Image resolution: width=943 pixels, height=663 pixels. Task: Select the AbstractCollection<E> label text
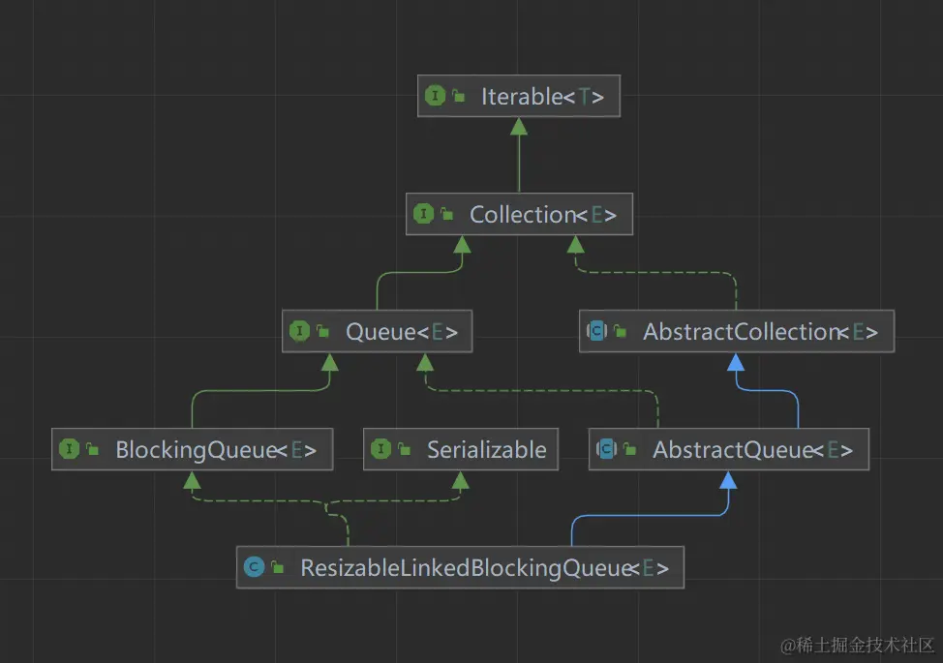(760, 332)
